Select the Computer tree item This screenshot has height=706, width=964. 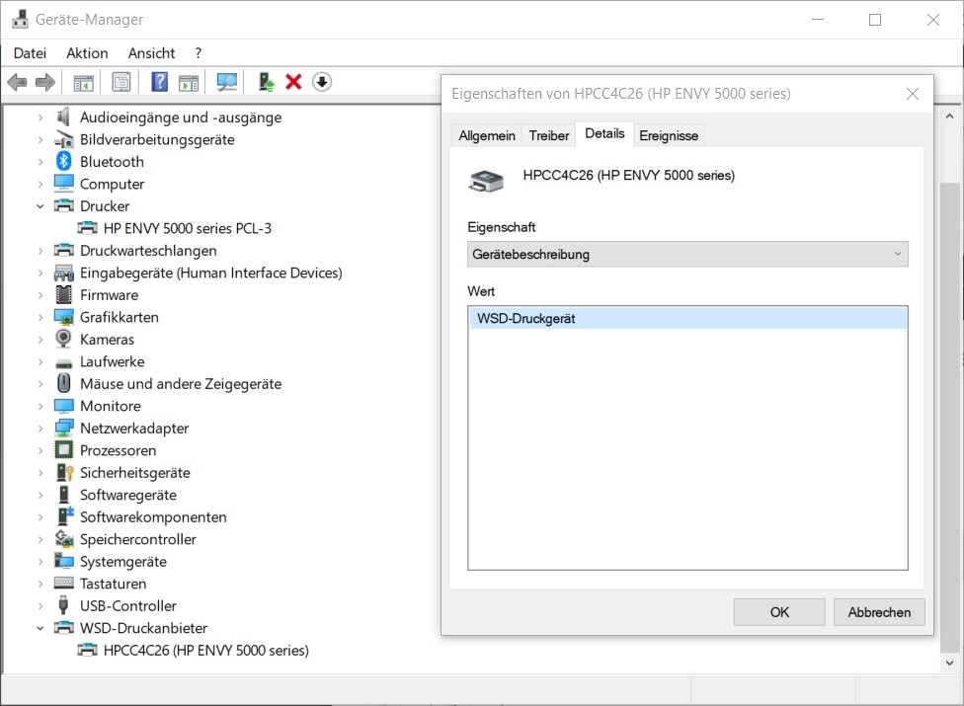(112, 184)
